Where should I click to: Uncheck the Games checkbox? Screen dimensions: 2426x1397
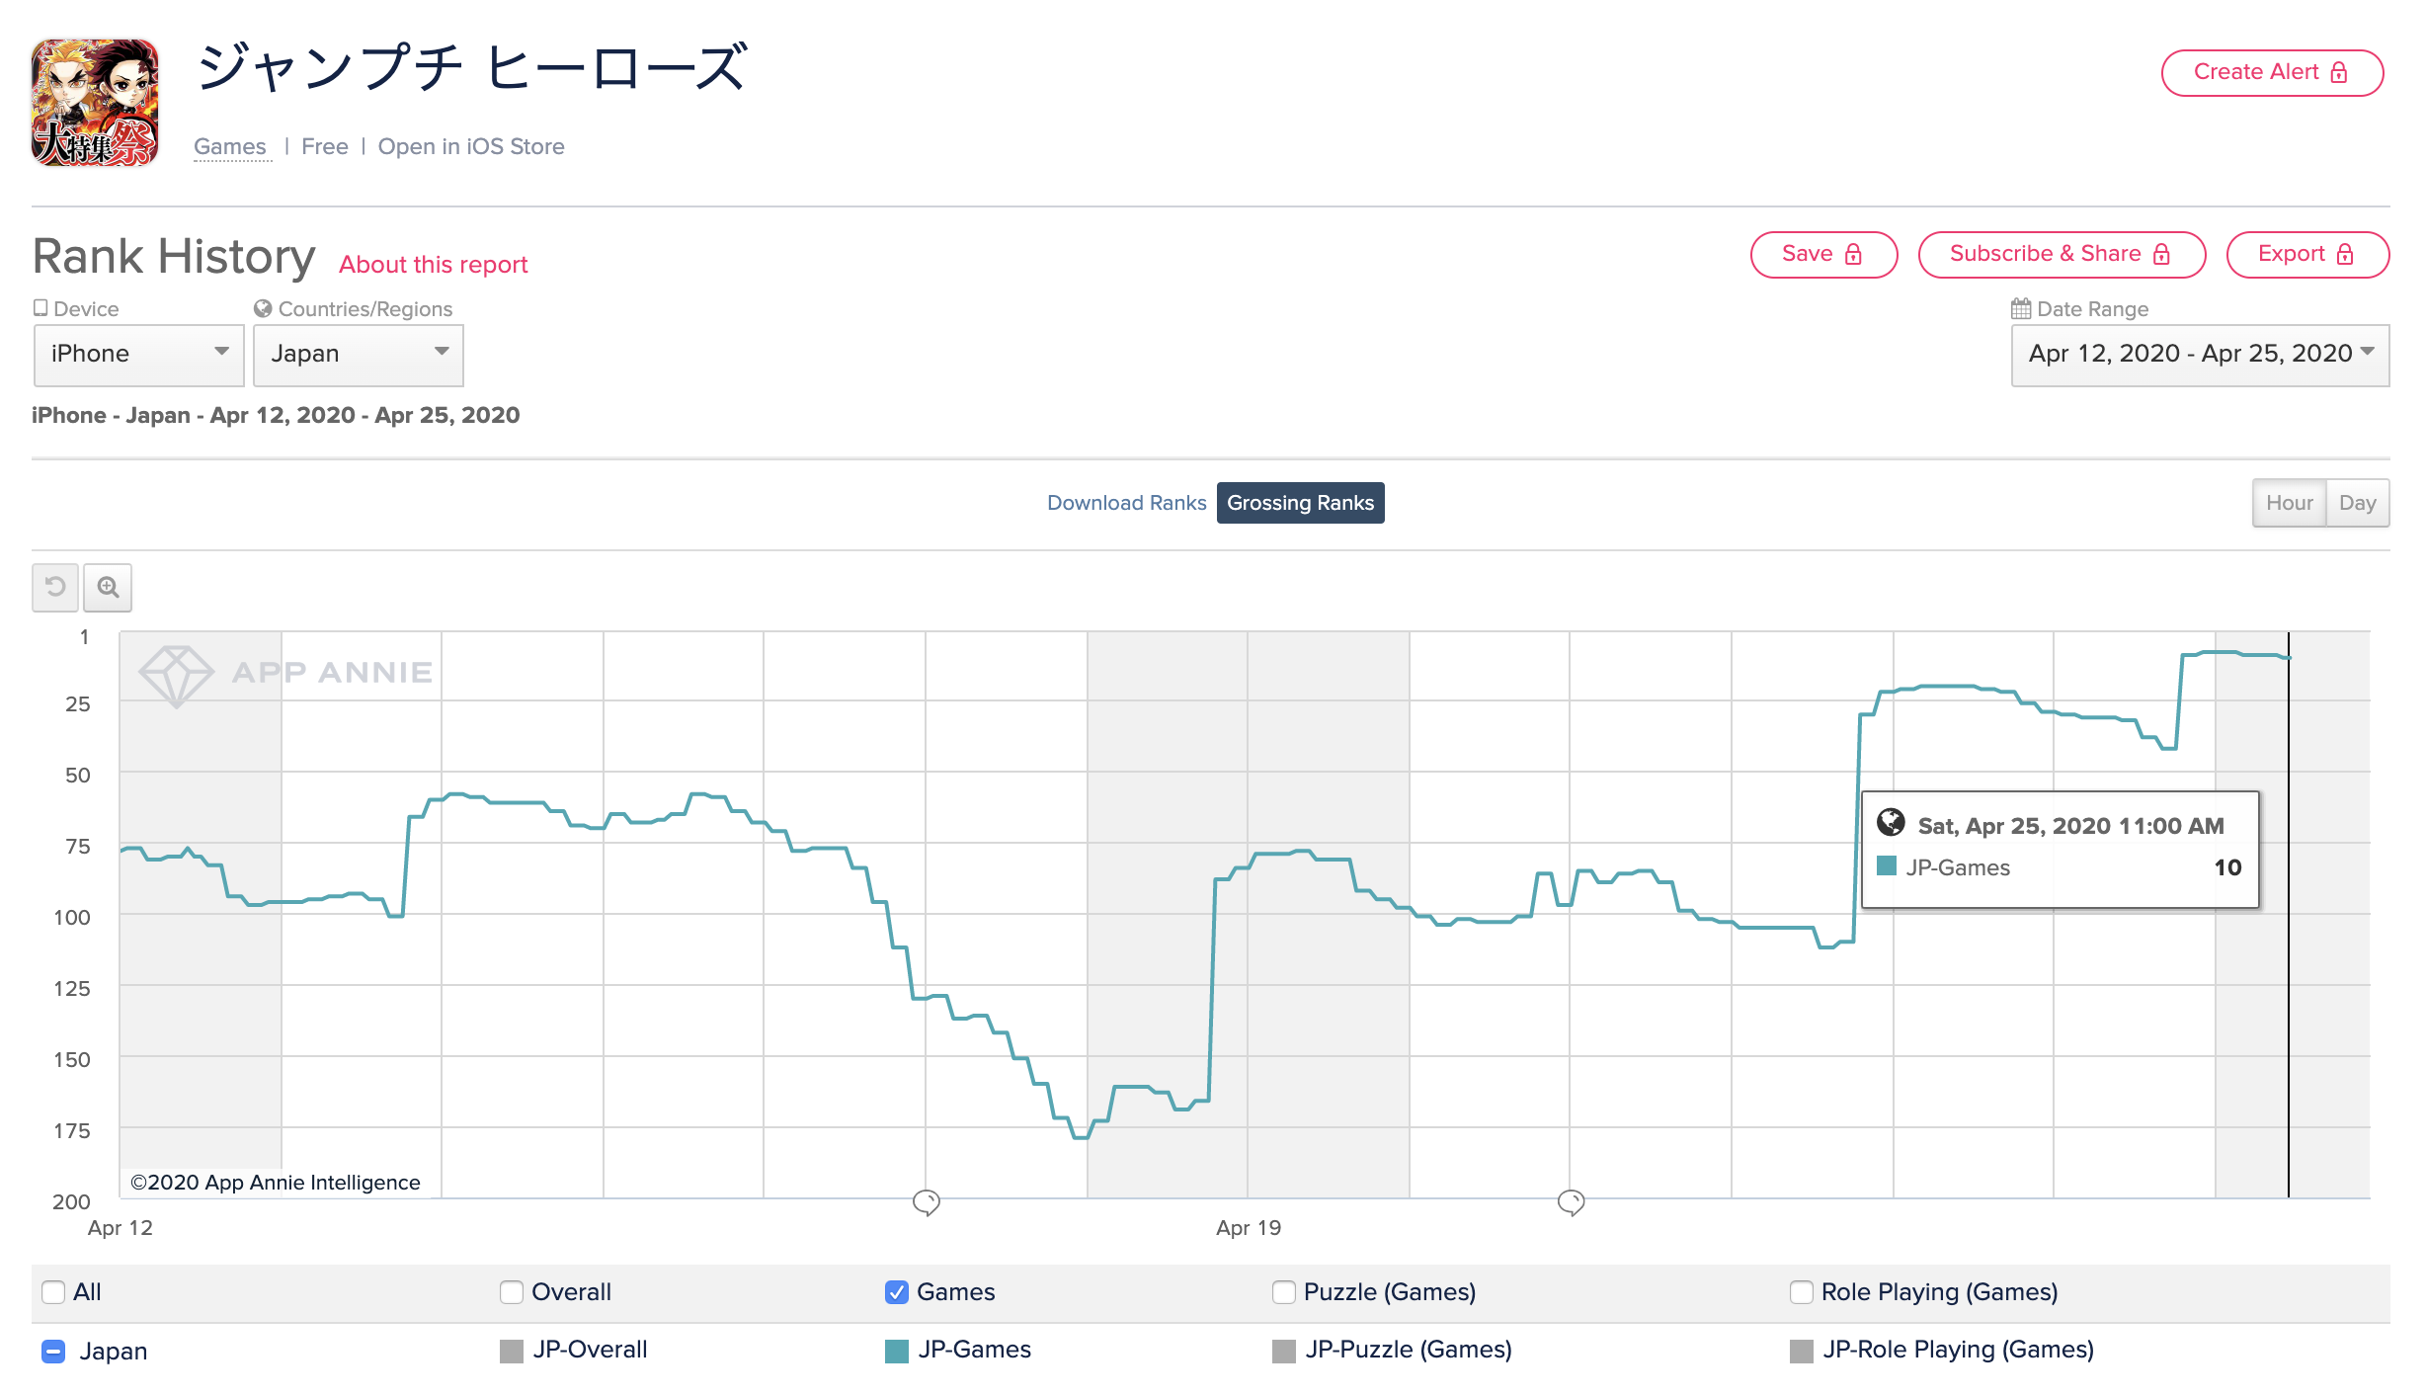[896, 1292]
